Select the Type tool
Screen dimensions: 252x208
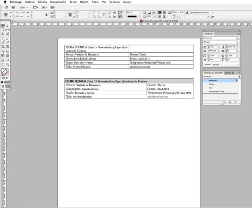tap(3, 39)
